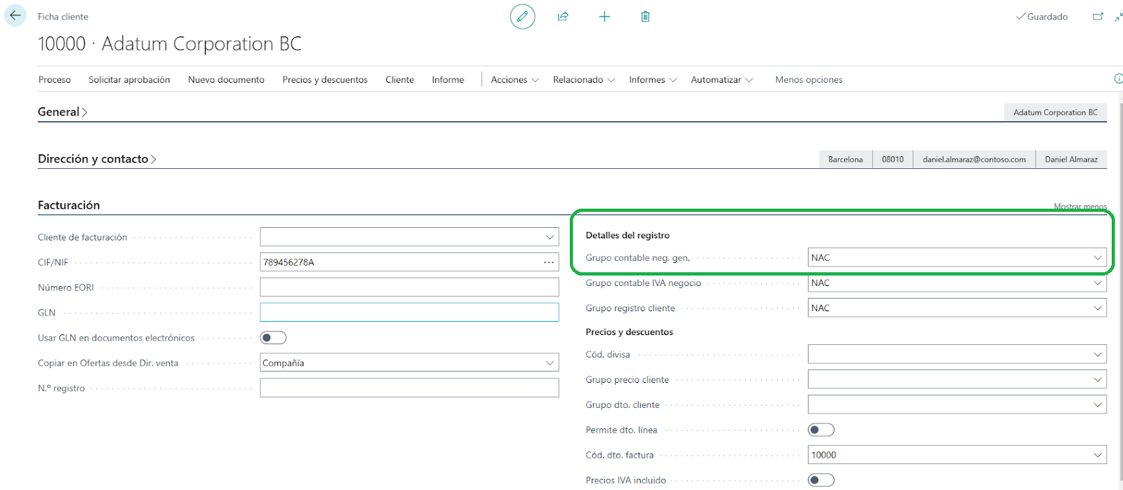This screenshot has height=490, width=1123.
Task: Click the 08010 postal code summary
Action: (892, 160)
